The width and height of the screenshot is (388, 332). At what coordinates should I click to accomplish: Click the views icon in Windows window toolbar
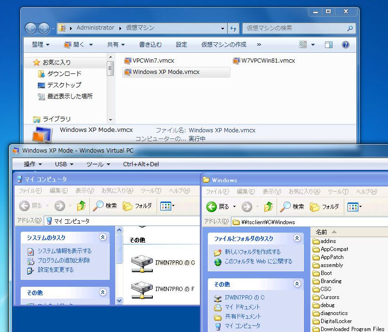[x=352, y=207]
